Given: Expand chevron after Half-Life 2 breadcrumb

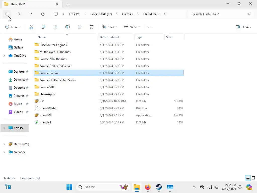Looking at the screenshot, I should click(x=165, y=14).
